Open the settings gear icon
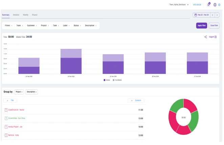Screen dimensions: 224x145 click(x=219, y=5)
